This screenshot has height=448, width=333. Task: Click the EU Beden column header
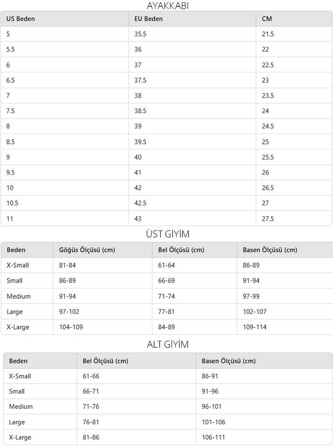(193, 19)
